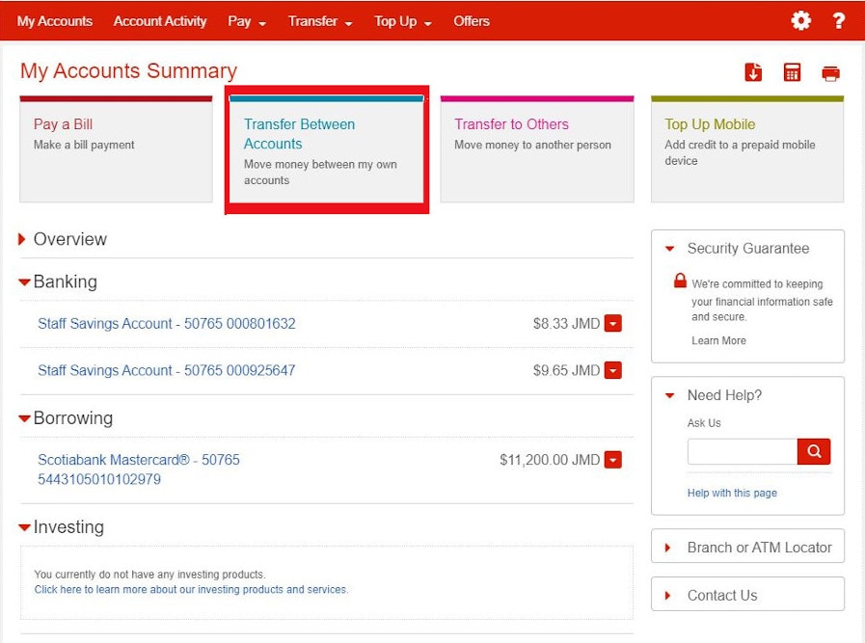
Task: Collapse the Investing section
Action: pyautogui.click(x=24, y=527)
